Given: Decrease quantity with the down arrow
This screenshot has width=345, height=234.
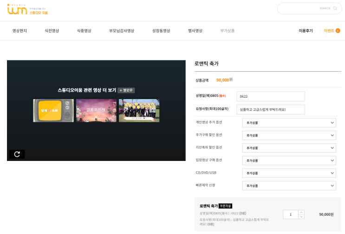Looking at the screenshot, I should [301, 217].
